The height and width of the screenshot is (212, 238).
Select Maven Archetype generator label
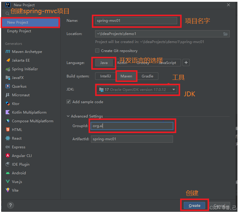coord(27,52)
